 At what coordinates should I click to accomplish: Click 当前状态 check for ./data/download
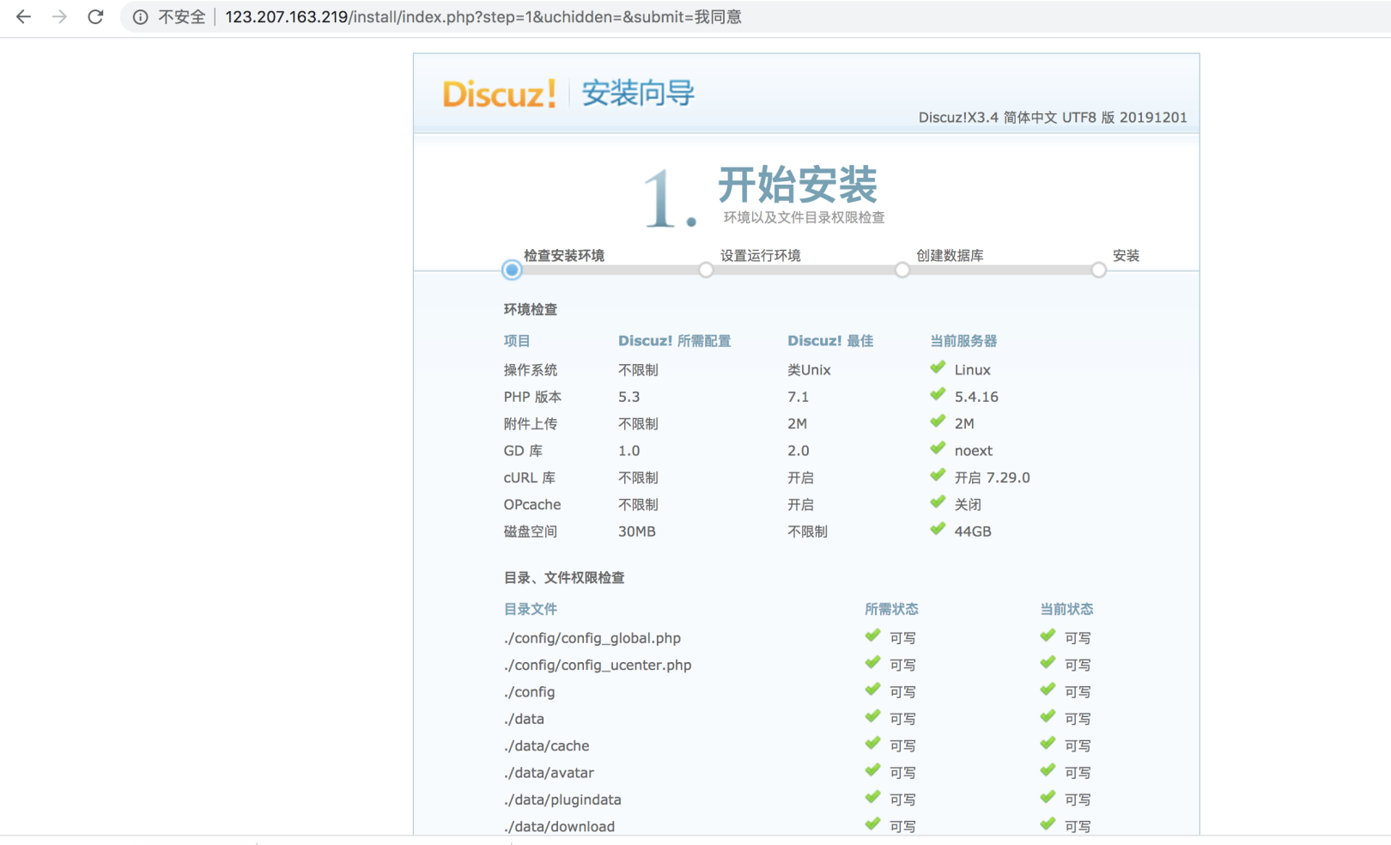(x=1048, y=824)
